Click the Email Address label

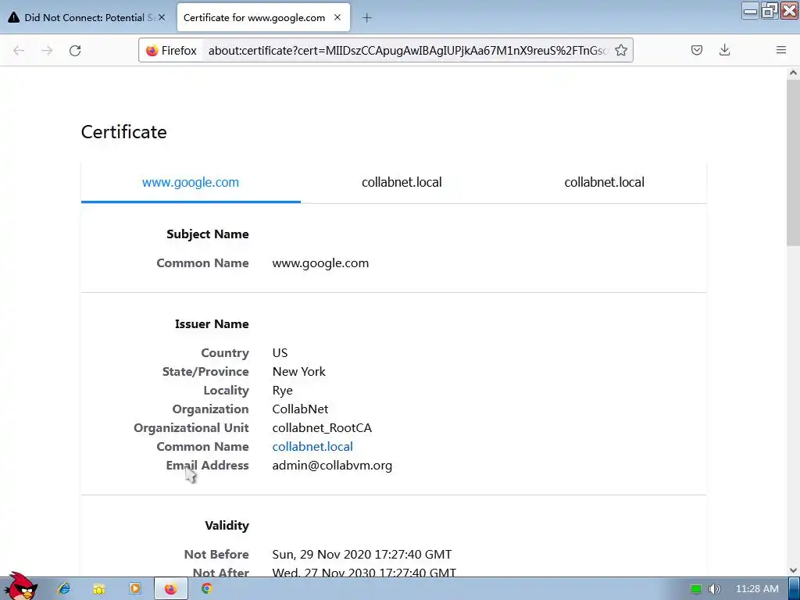click(x=207, y=466)
